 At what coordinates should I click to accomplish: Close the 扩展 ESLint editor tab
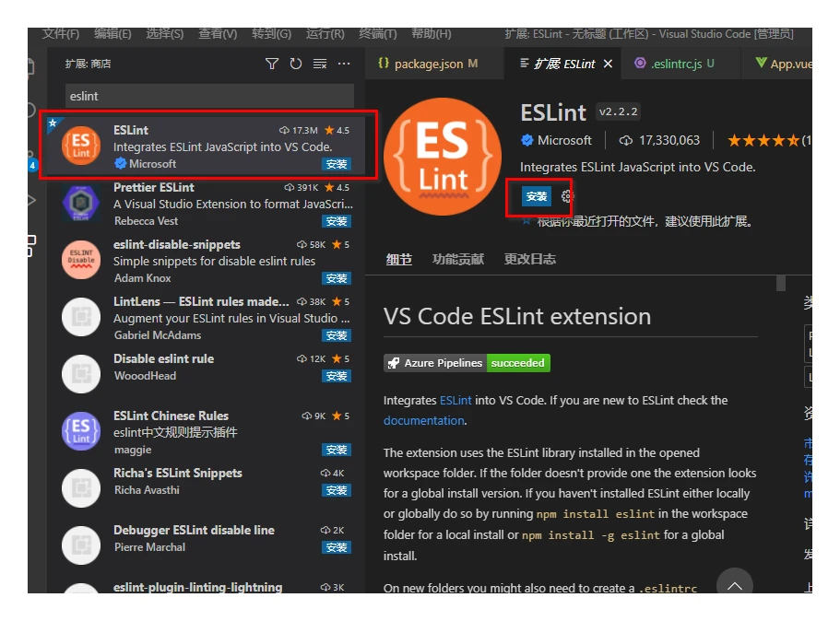(x=608, y=64)
